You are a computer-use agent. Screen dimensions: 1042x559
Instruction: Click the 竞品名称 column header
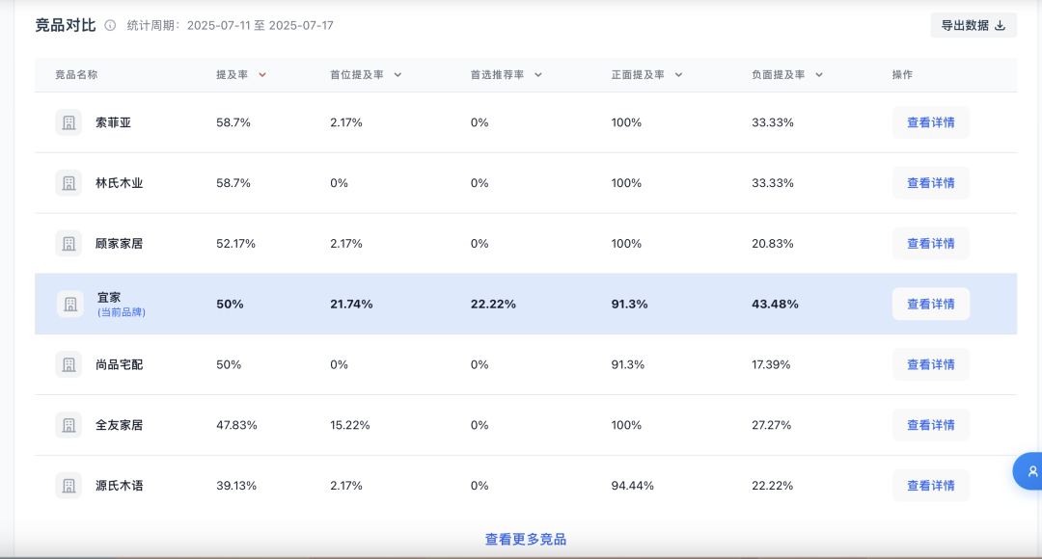point(76,75)
